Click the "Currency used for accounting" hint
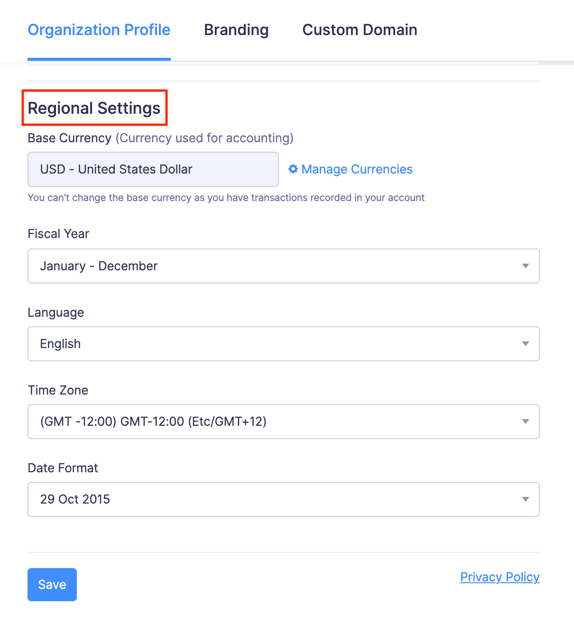 tap(204, 138)
